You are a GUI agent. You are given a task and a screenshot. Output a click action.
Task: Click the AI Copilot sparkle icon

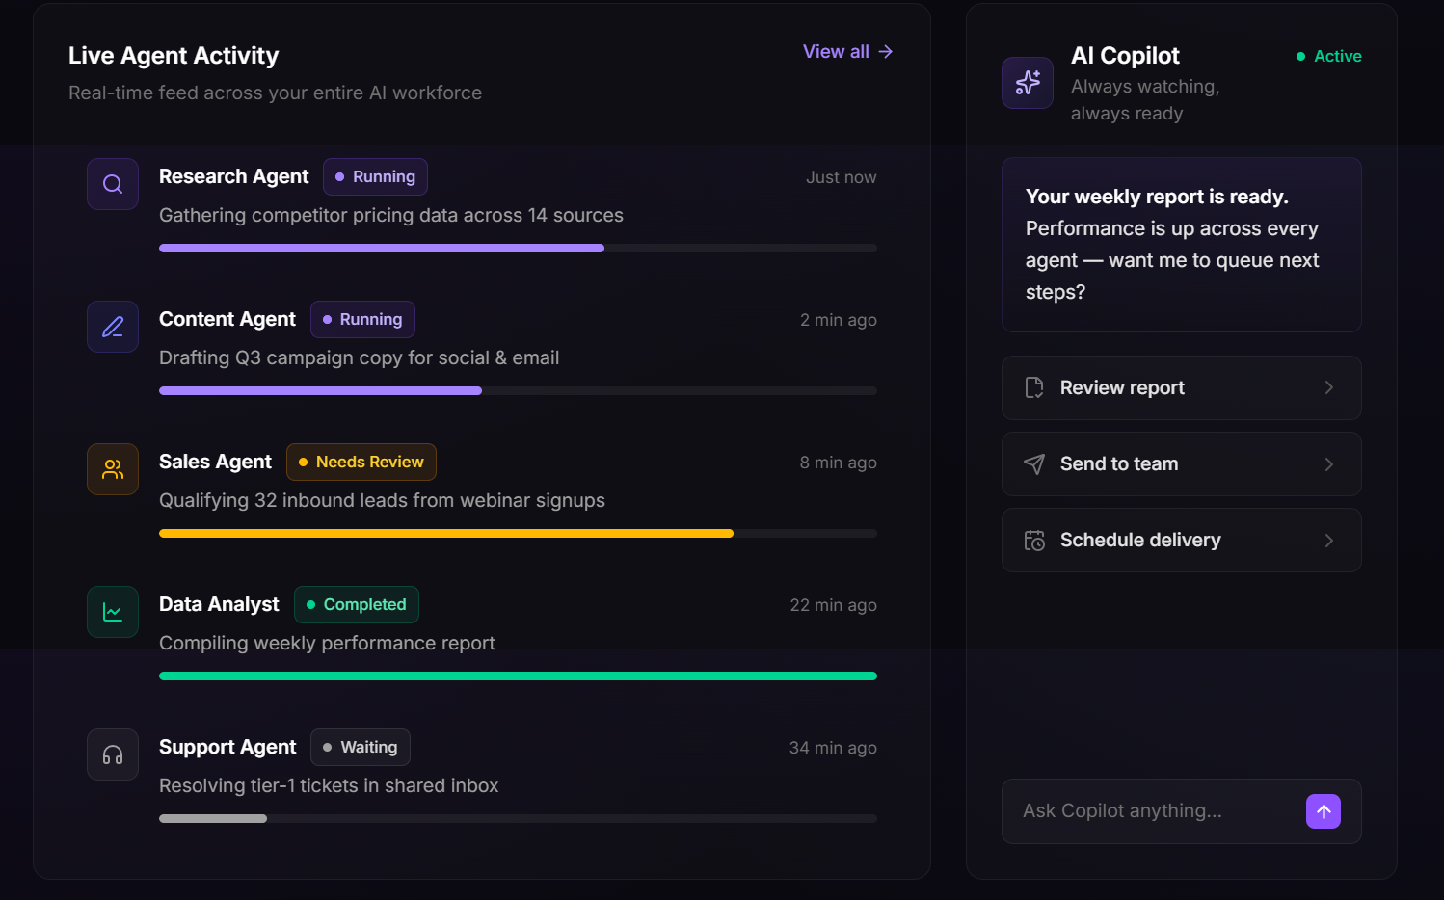(x=1028, y=83)
